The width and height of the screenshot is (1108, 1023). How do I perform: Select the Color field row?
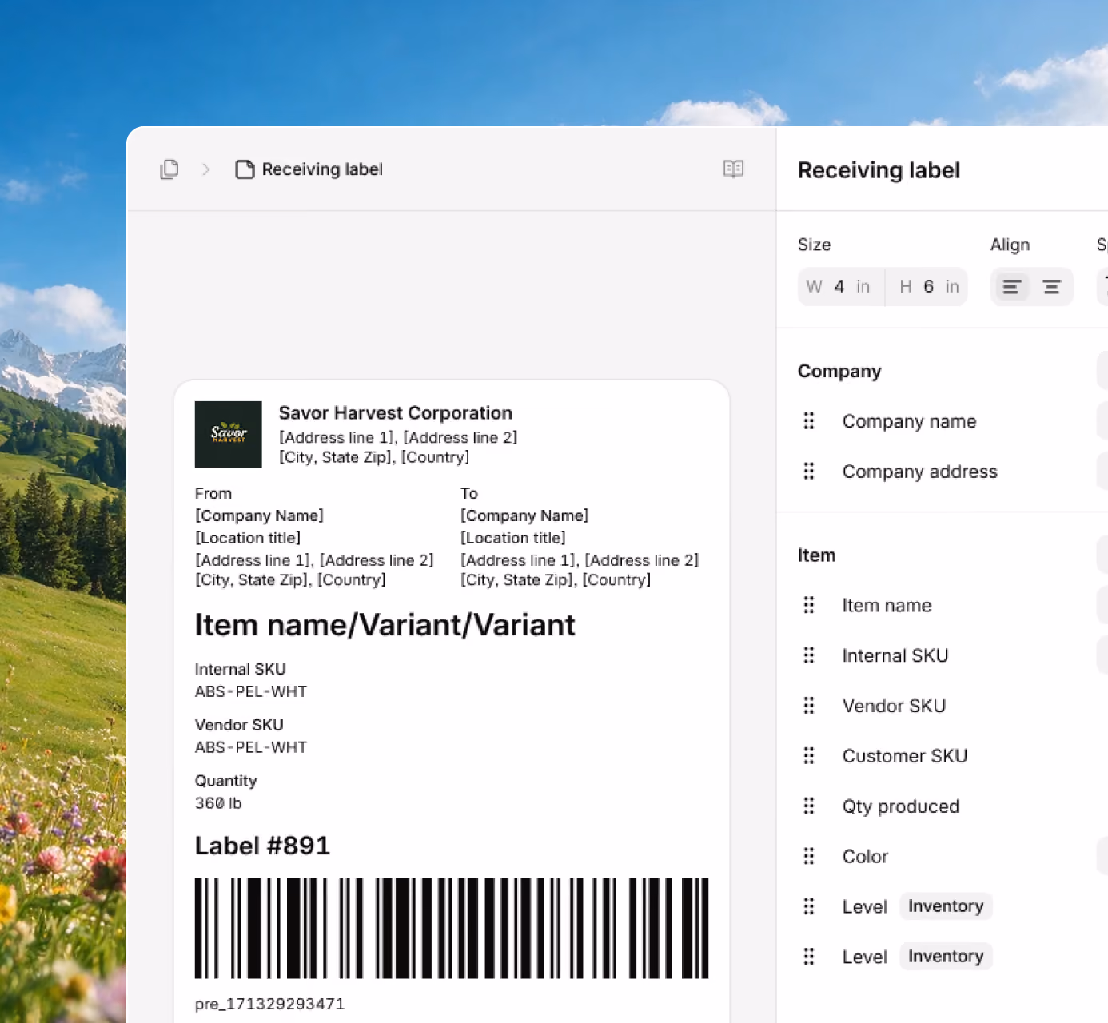pos(953,857)
